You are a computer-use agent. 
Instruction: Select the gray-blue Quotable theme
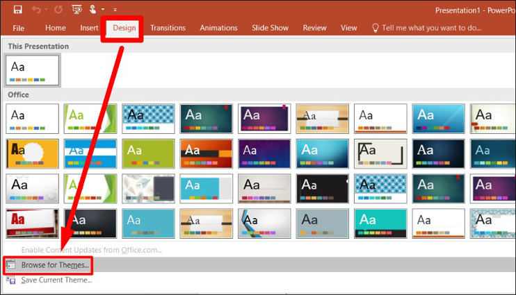pos(322,224)
